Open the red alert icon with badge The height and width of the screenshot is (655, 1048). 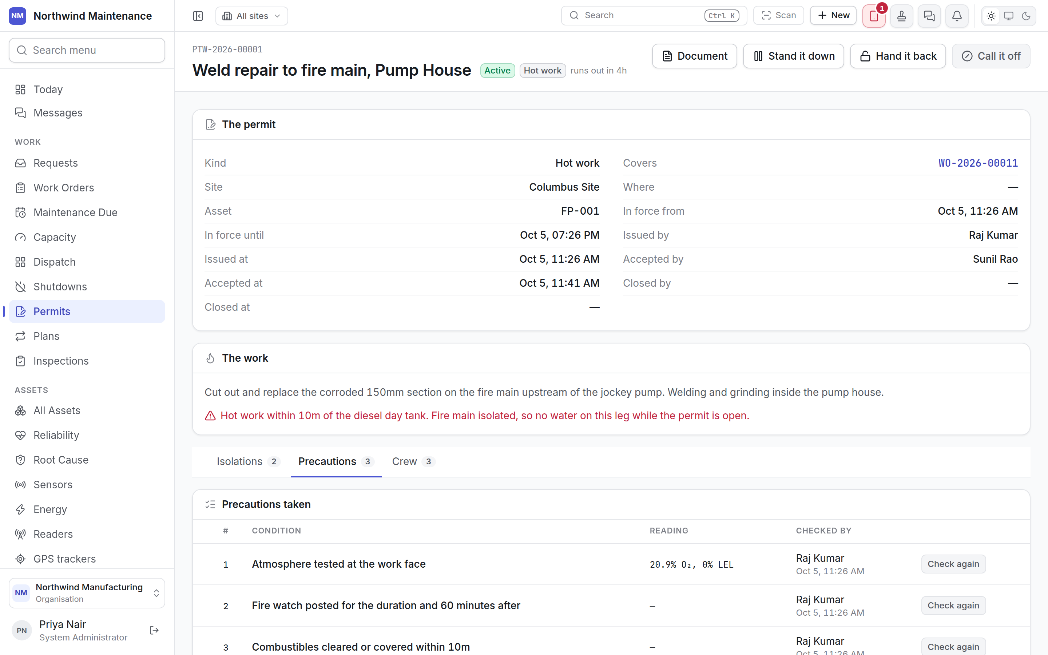click(x=874, y=16)
